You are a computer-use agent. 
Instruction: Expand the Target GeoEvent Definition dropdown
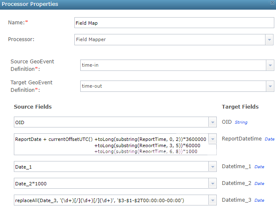(x=271, y=86)
